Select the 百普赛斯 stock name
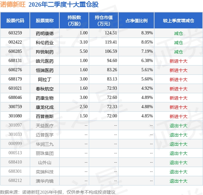 pos(45,116)
